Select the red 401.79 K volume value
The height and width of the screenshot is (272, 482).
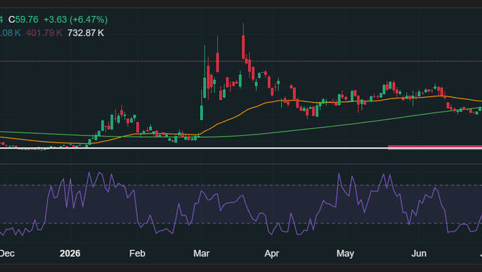tap(44, 33)
